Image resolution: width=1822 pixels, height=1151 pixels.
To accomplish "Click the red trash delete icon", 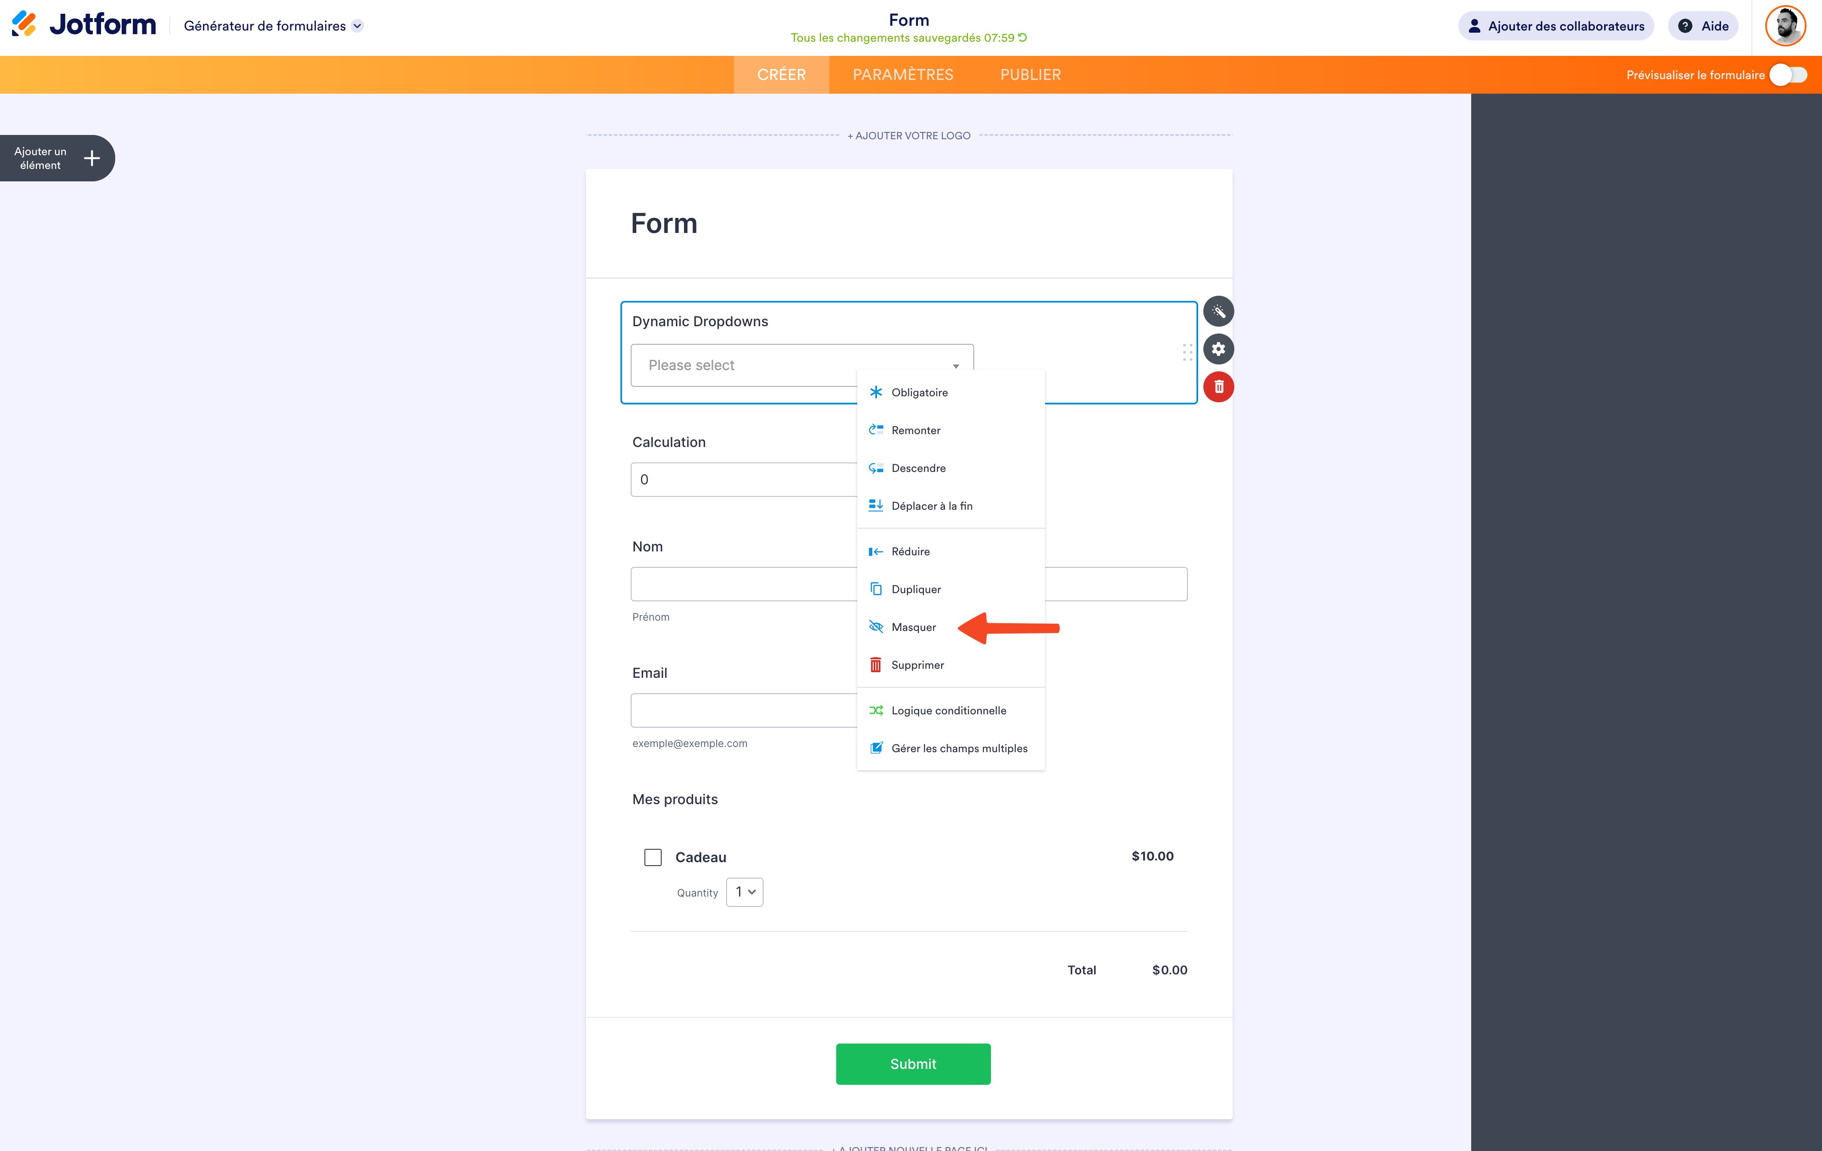I will tap(1218, 387).
